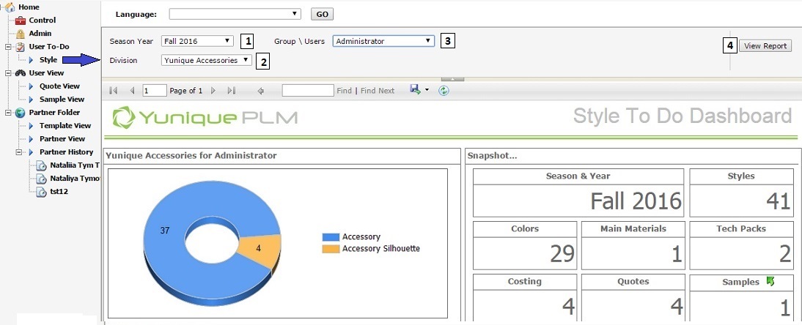Click the User View binoculars icon
The image size is (802, 325).
pos(21,73)
